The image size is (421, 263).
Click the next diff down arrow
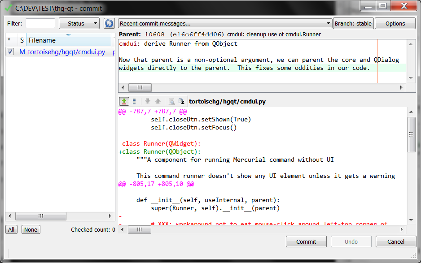click(147, 102)
